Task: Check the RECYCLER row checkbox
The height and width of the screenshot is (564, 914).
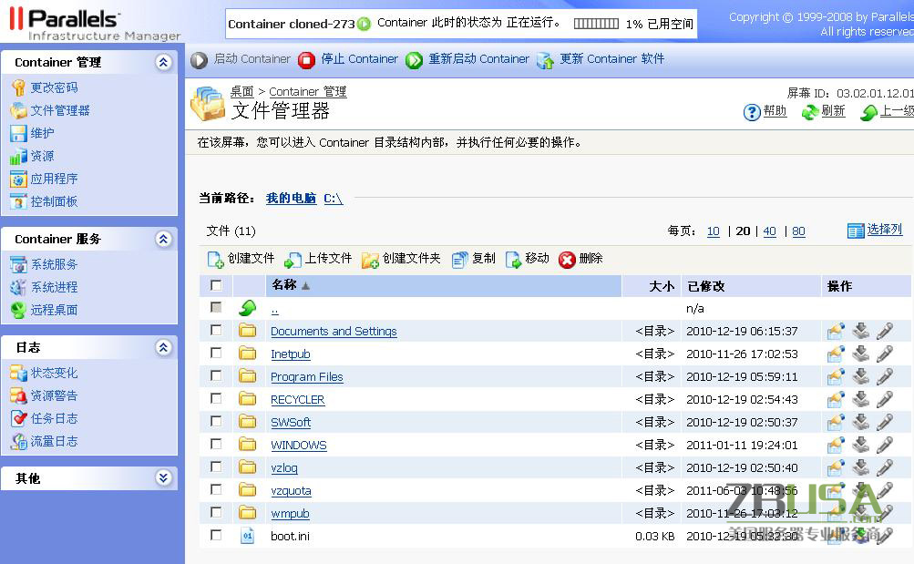Action: pyautogui.click(x=216, y=398)
